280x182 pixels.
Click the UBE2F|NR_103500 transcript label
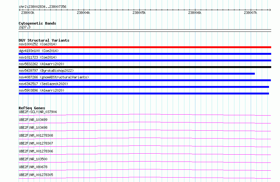(33, 159)
